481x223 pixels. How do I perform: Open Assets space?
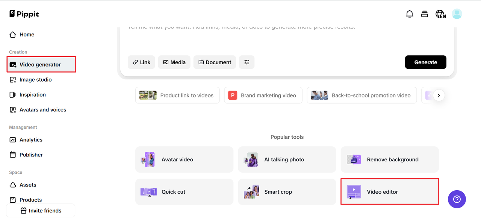point(41,185)
